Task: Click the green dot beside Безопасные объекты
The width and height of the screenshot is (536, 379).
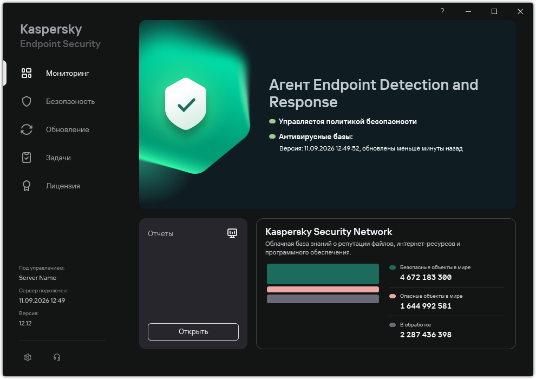Action: [393, 267]
